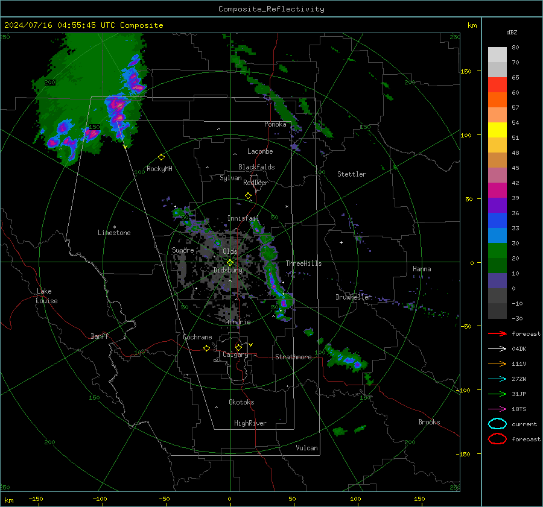543x507 pixels.
Task: Select the Stettler town label
Action: point(352,174)
